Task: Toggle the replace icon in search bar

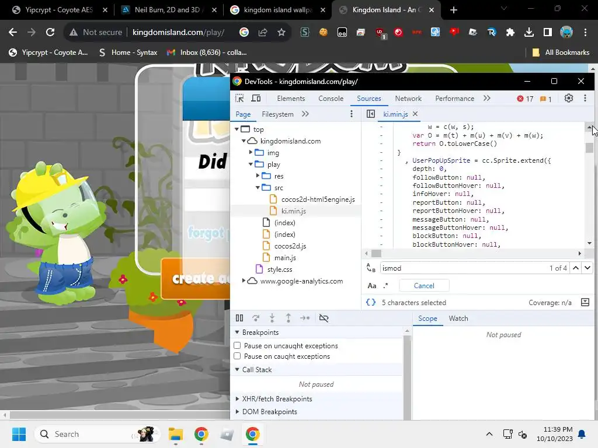Action: coord(371,268)
